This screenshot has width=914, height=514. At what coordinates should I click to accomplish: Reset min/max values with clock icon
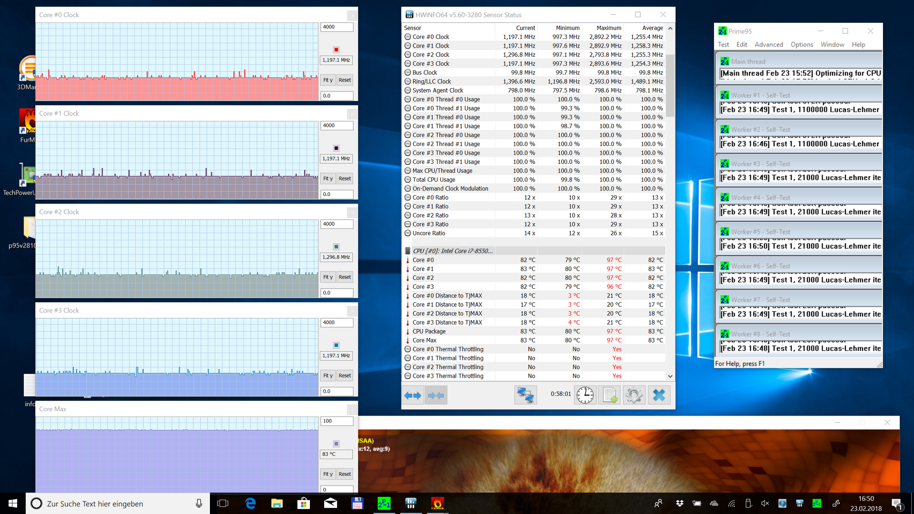click(585, 395)
